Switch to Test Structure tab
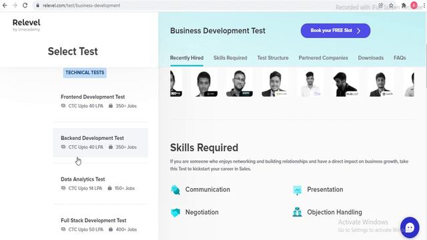This screenshot has height=240, width=427. pyautogui.click(x=273, y=58)
